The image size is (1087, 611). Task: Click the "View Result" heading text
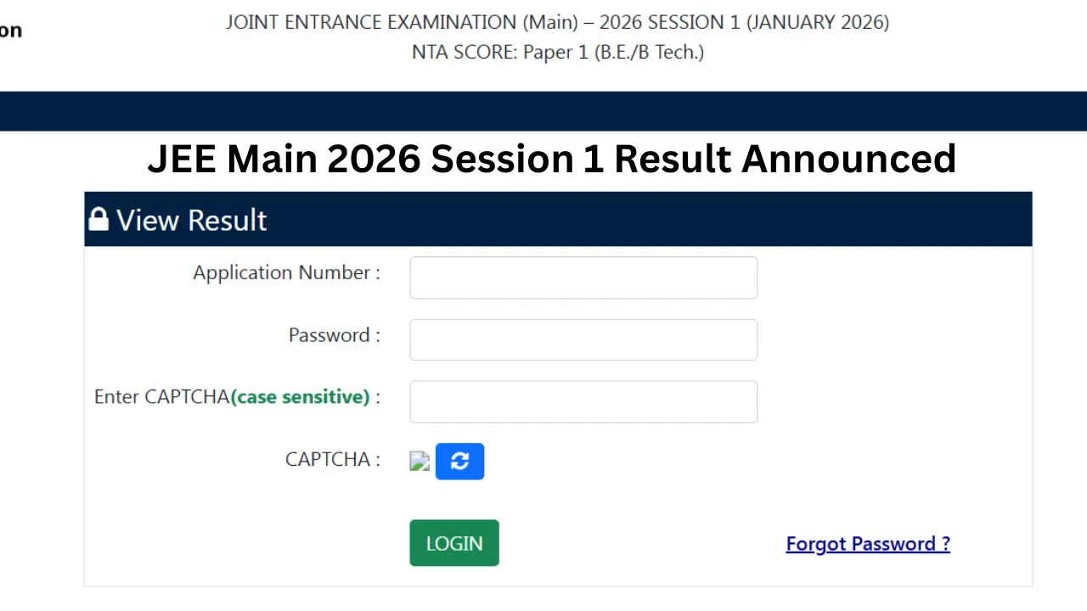click(x=192, y=221)
